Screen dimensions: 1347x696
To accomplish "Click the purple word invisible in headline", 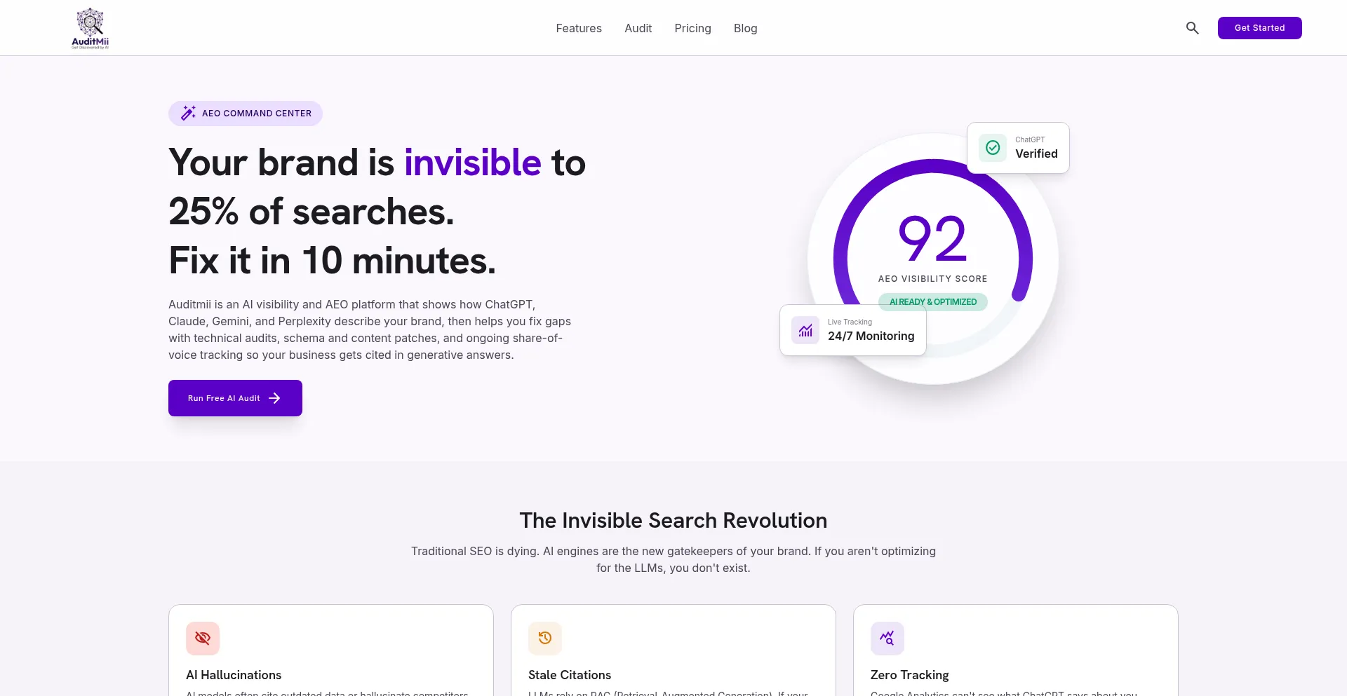I will point(473,163).
